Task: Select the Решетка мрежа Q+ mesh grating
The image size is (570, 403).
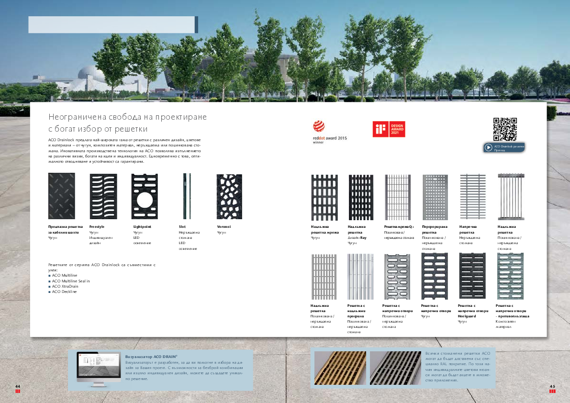Action: pyautogui.click(x=398, y=197)
